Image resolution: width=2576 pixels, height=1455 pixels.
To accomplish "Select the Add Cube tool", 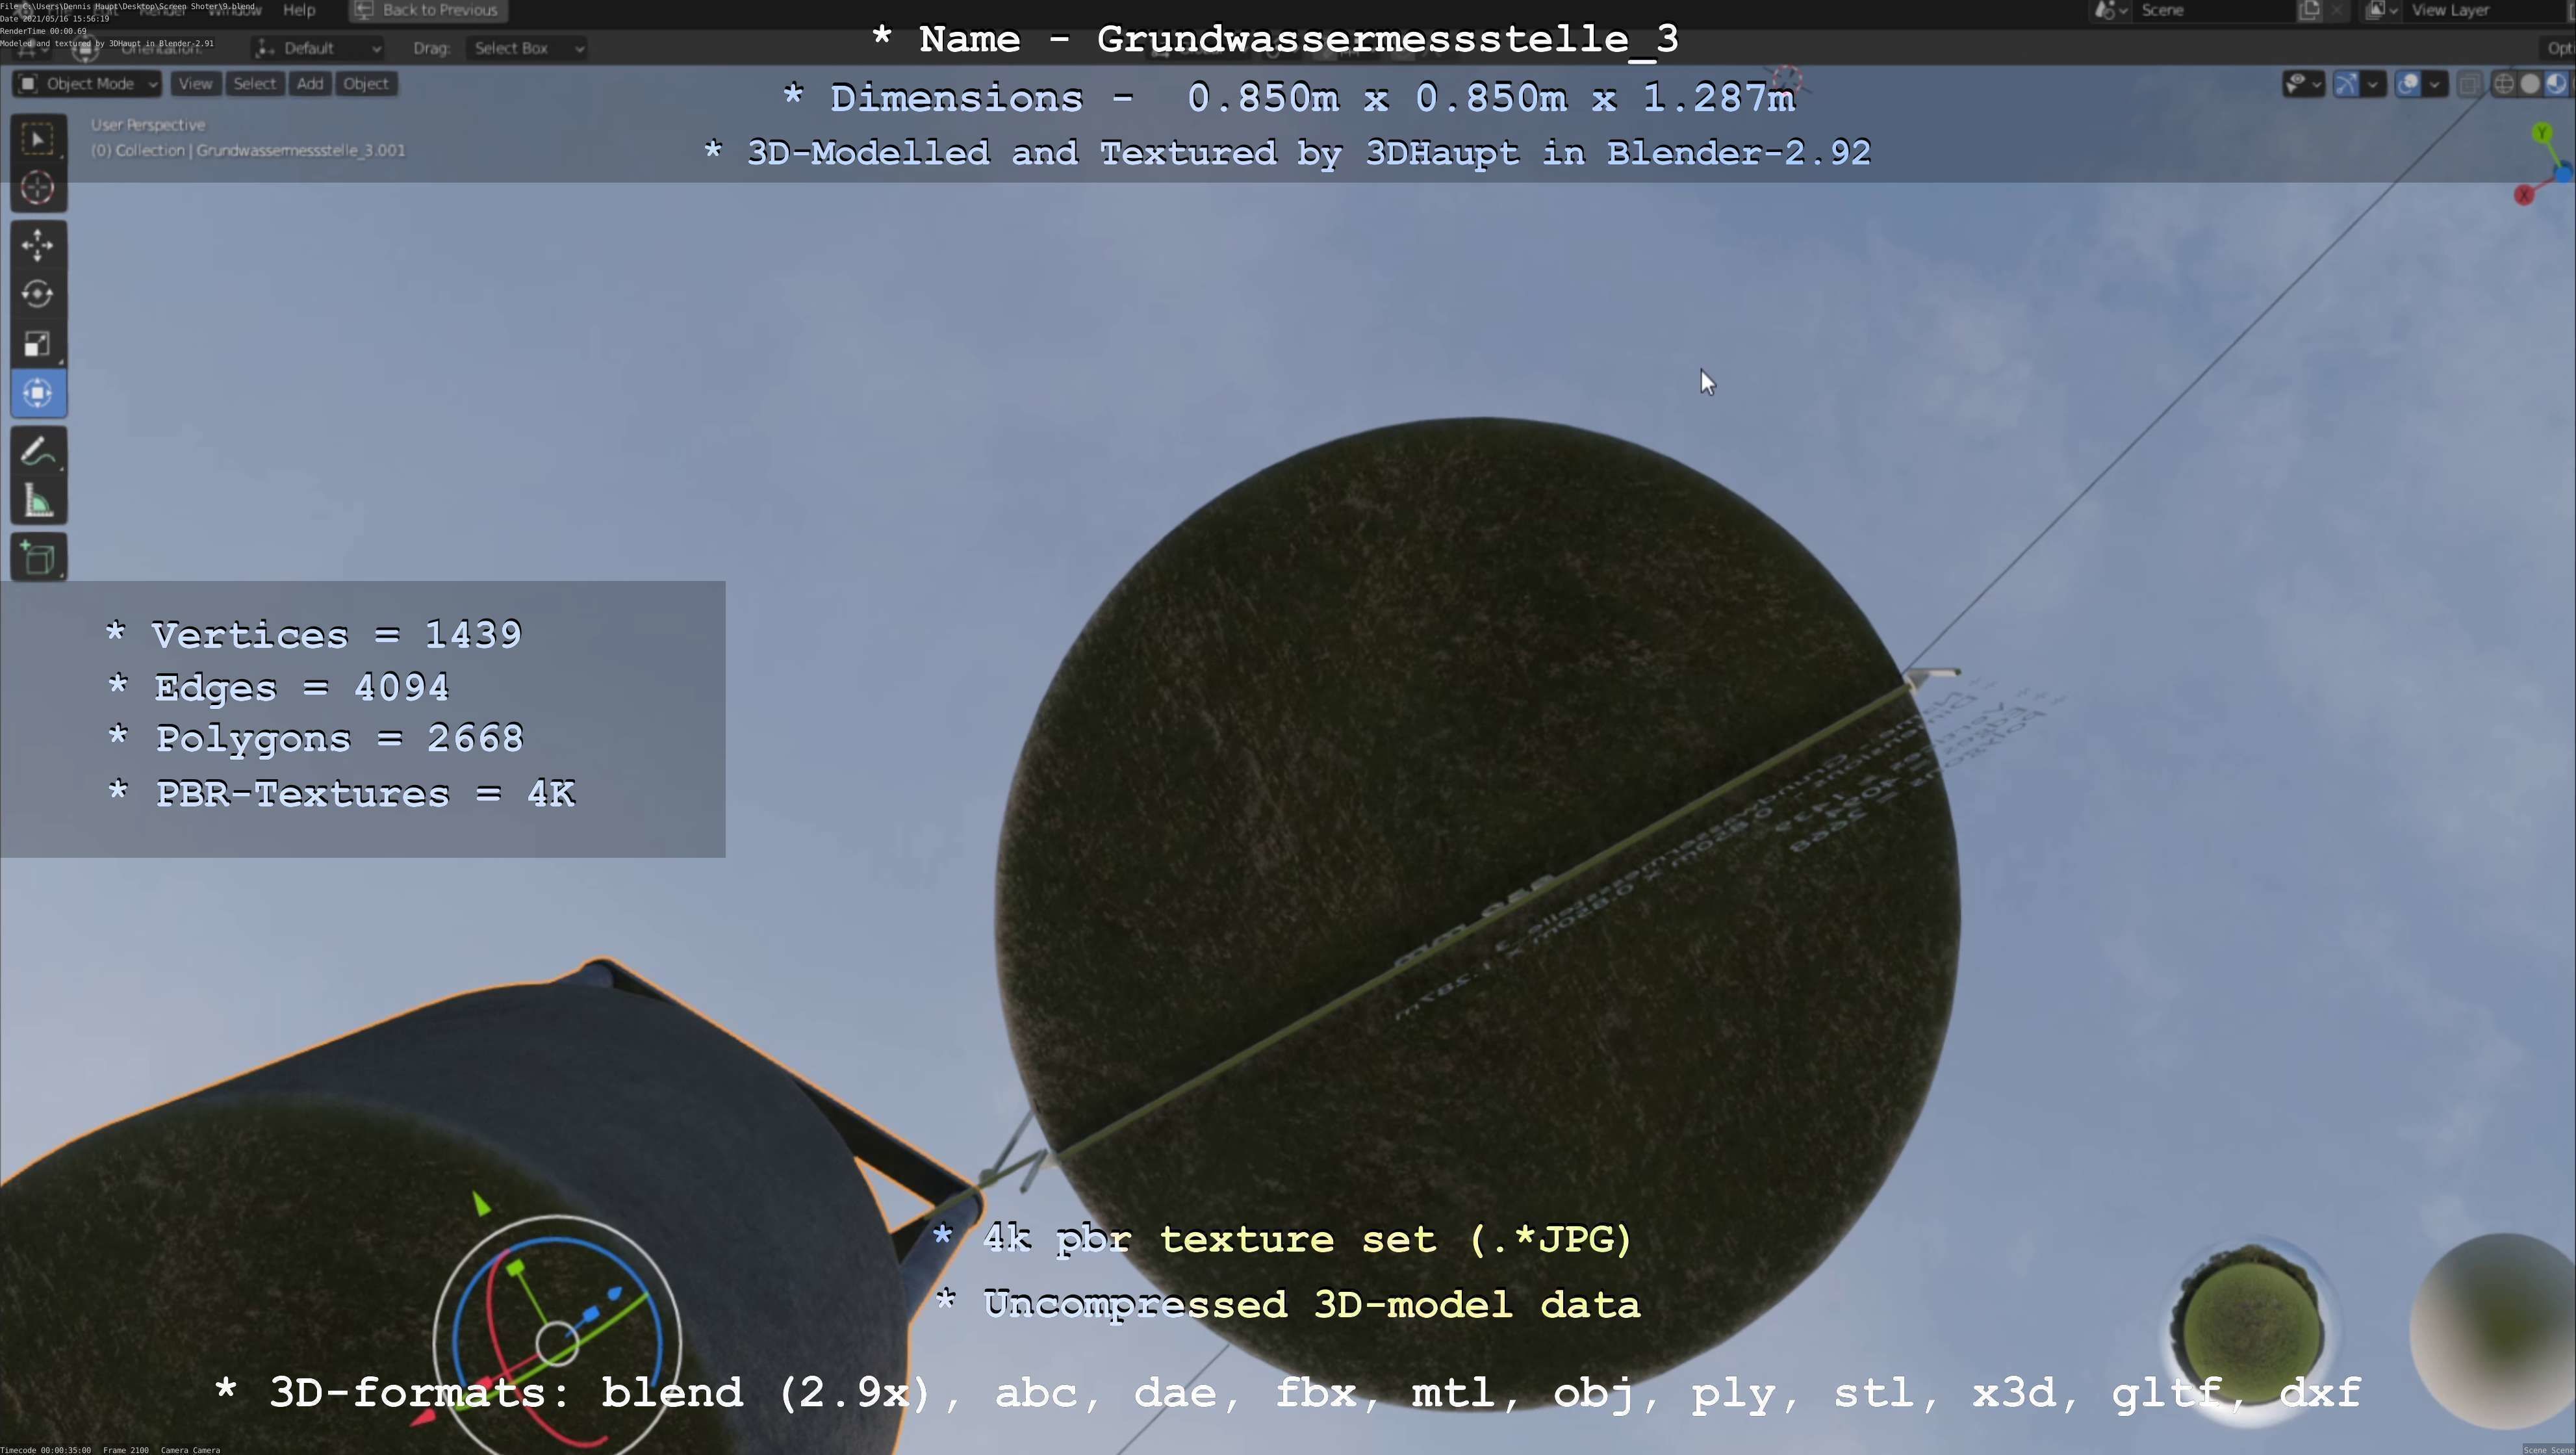I will click(38, 558).
